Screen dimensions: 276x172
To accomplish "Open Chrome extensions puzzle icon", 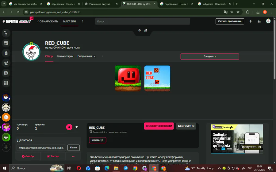I will 248,12.
